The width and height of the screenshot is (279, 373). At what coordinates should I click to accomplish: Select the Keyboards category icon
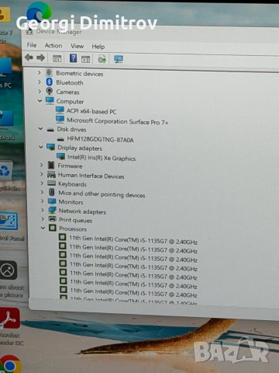point(51,183)
